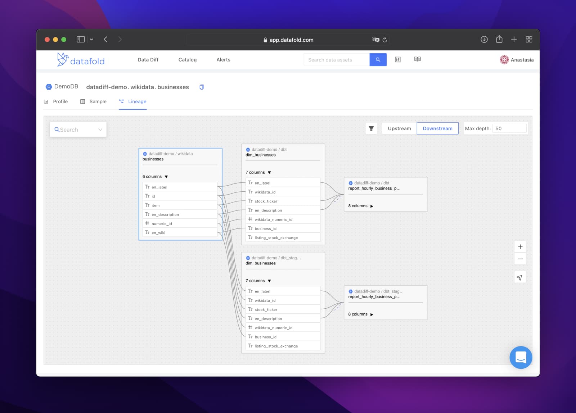
Task: Click the locate/navigate arrow icon
Action: (519, 277)
